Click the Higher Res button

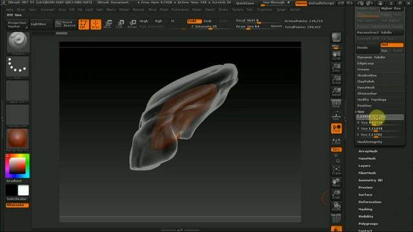(392, 8)
